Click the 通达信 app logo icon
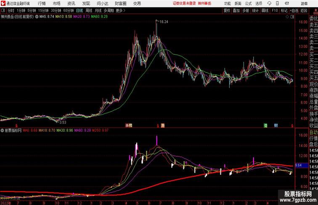Screen dimensions: 318x205 pos(3,3)
